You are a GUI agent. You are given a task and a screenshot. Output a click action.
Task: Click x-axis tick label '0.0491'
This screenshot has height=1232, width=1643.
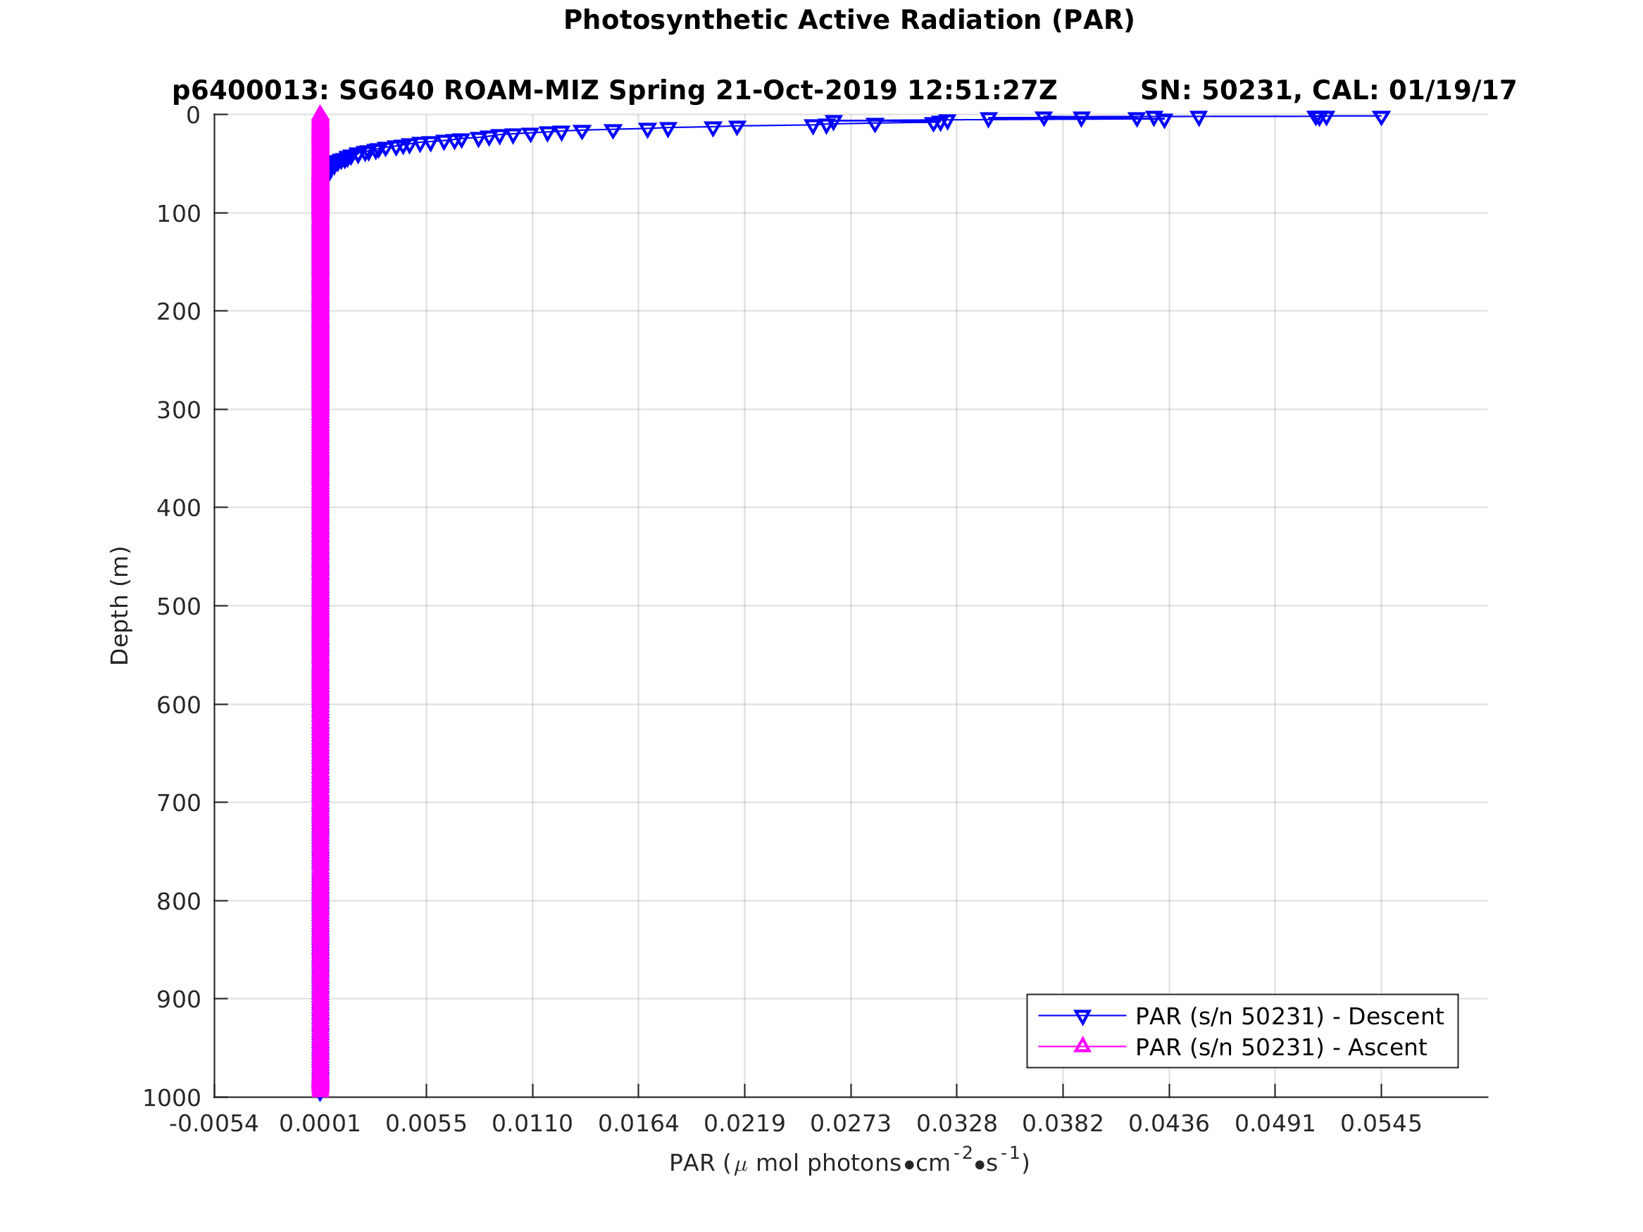point(1275,1124)
